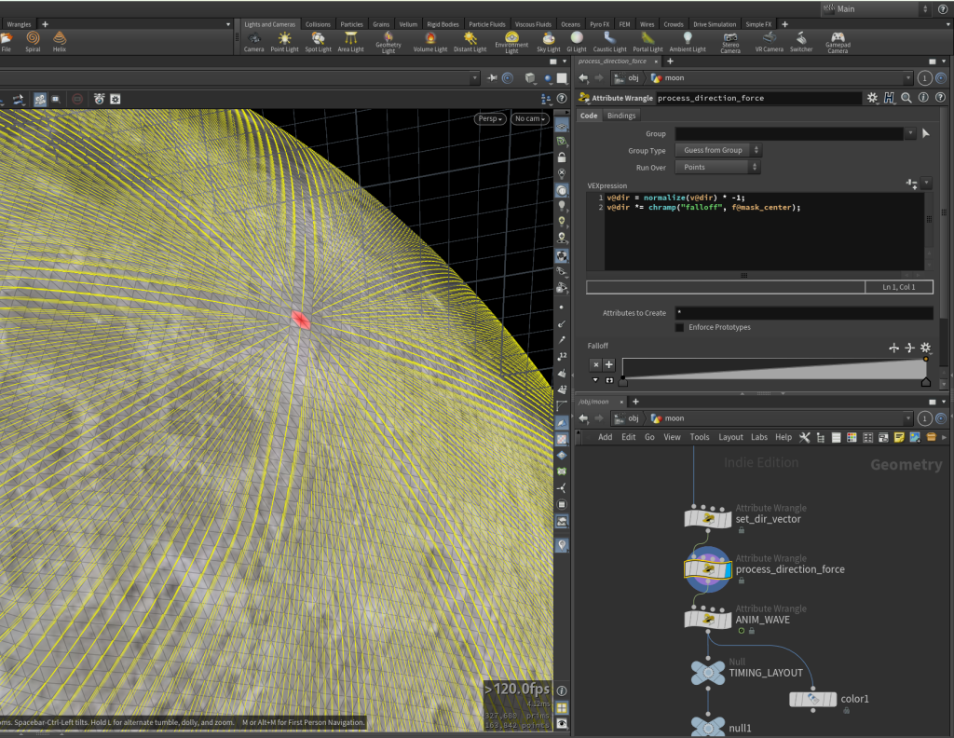
Task: Open the network pane path dropdown arrow
Action: pos(908,418)
